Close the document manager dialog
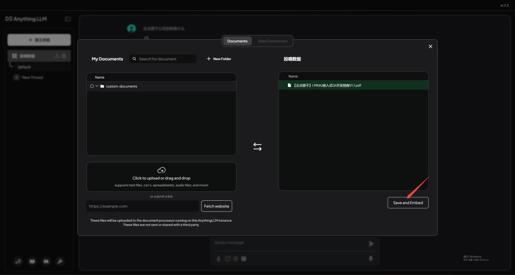 click(430, 47)
